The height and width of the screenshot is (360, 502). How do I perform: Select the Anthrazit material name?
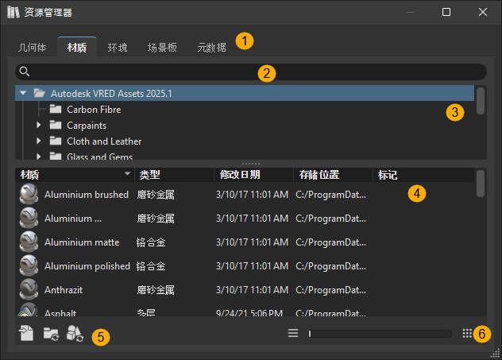[x=64, y=290]
